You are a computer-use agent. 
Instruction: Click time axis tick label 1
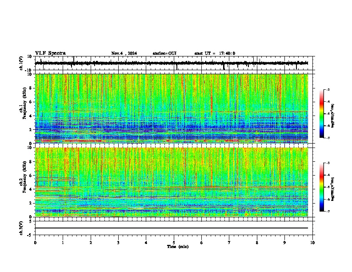pos(63,243)
